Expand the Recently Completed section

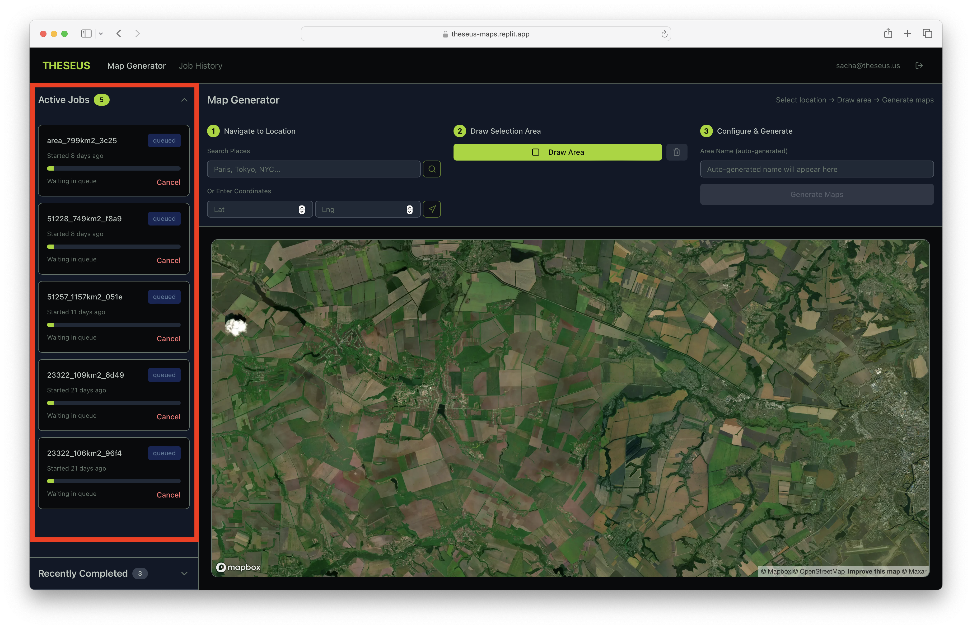coord(184,573)
